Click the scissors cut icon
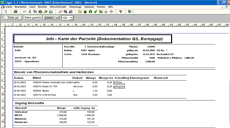 tap(30, 12)
